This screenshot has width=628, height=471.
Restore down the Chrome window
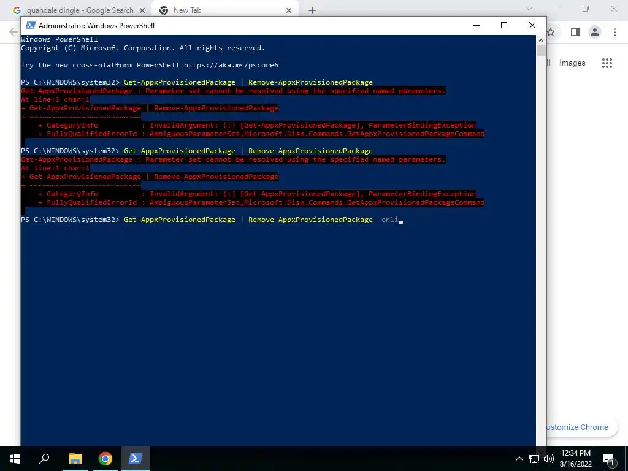pyautogui.click(x=586, y=9)
